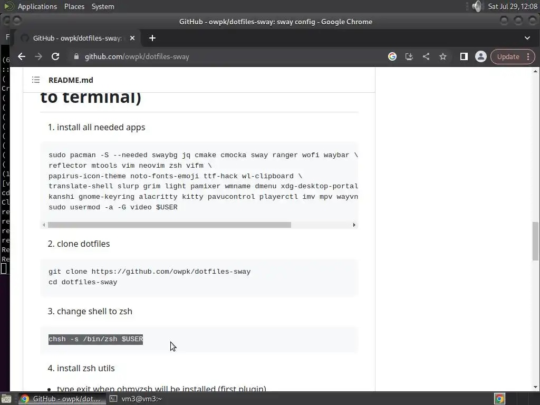Bookmark this tab with the star
The image size is (540, 405).
[x=443, y=56]
